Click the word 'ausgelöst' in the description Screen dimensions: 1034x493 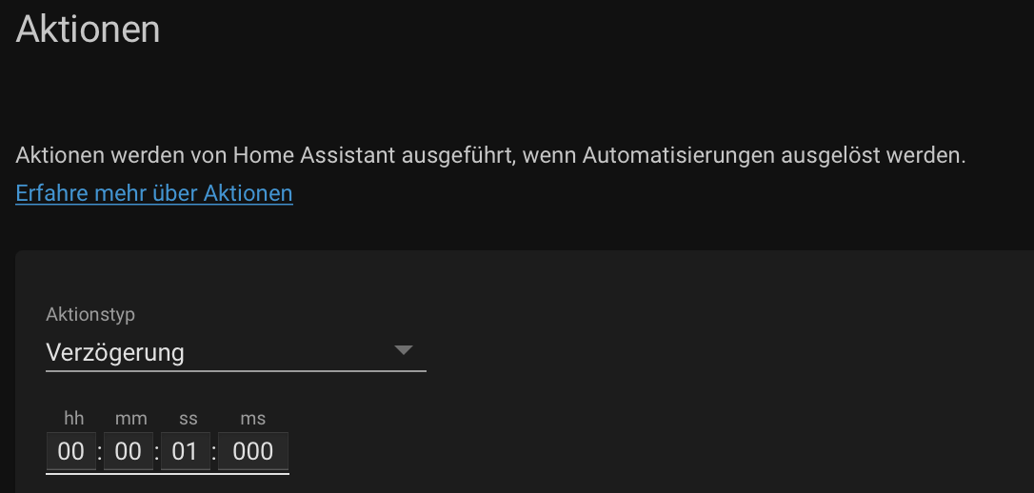830,156
